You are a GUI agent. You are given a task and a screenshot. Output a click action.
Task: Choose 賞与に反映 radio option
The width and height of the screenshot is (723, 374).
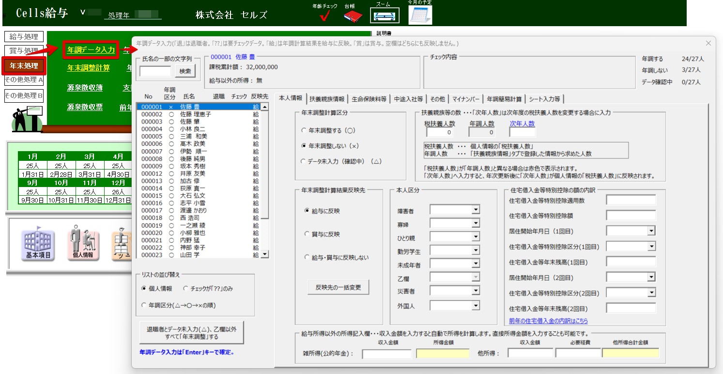pyautogui.click(x=307, y=234)
